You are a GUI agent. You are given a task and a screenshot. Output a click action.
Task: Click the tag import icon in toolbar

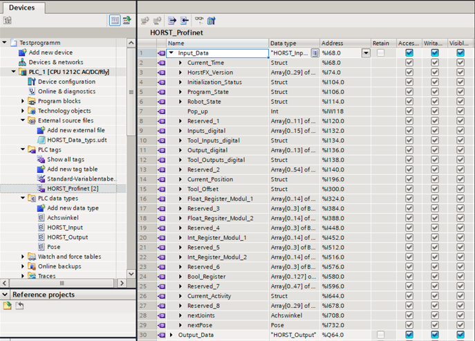tap(185, 21)
